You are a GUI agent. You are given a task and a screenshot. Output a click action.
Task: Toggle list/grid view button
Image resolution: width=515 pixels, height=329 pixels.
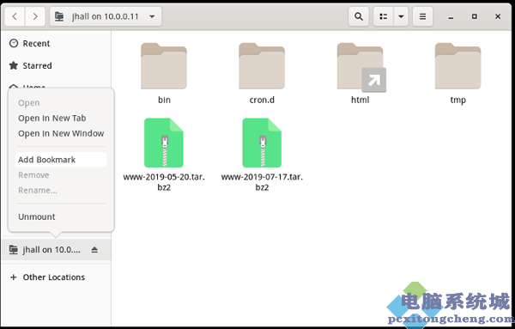click(x=384, y=16)
